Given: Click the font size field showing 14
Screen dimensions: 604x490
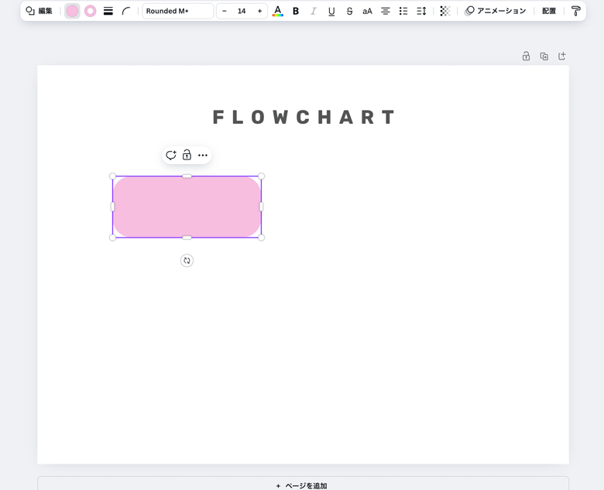Looking at the screenshot, I should point(242,11).
